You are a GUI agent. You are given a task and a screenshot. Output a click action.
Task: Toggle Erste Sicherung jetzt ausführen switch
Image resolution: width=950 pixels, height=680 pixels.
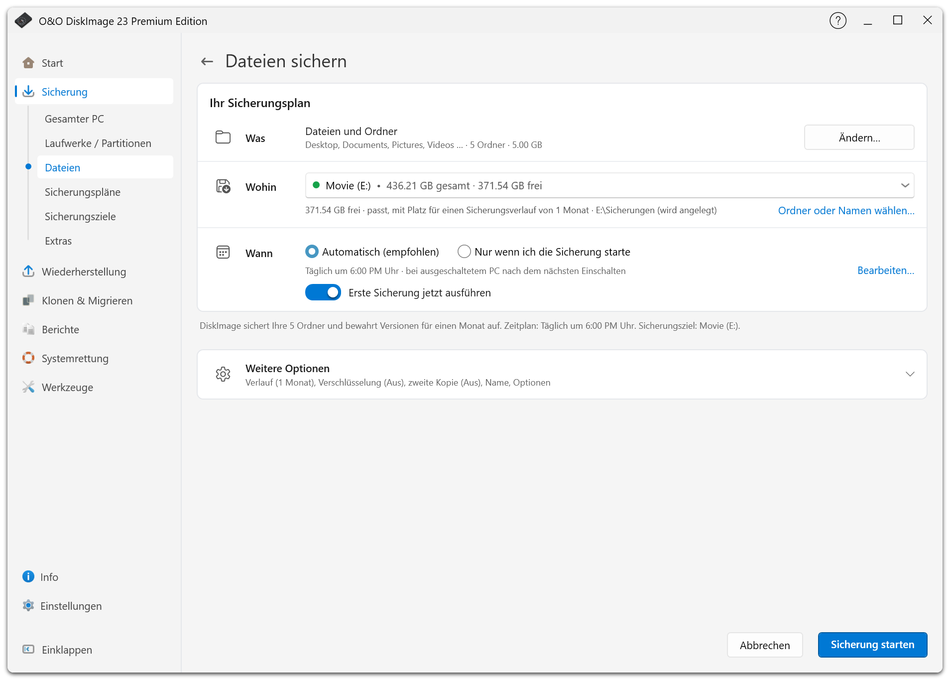point(323,292)
